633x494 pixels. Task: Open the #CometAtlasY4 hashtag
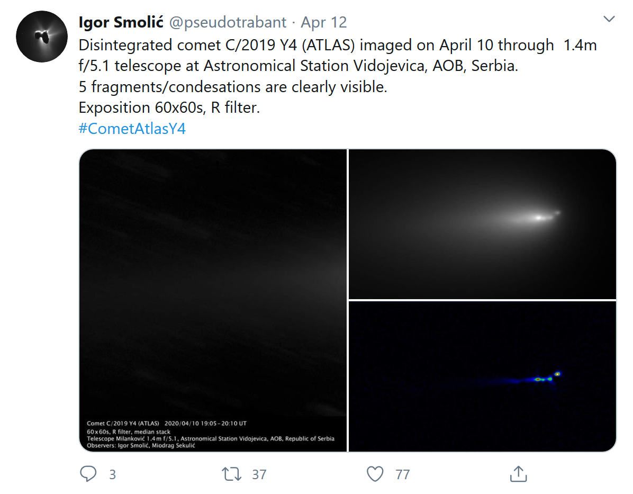click(x=132, y=129)
